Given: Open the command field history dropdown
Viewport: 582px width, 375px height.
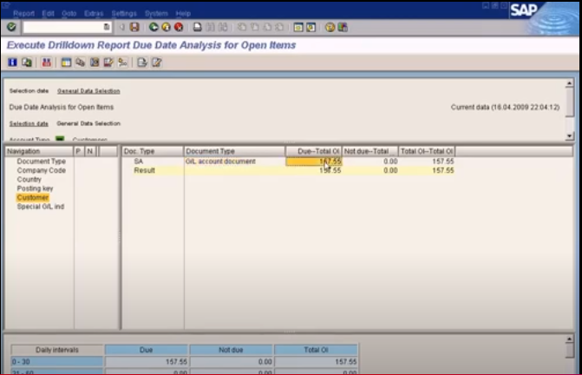Looking at the screenshot, I should 107,27.
